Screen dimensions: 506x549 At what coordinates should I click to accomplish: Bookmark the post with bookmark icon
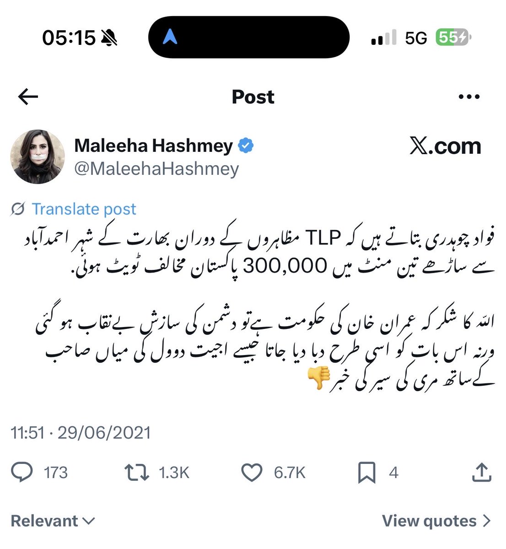tap(367, 473)
